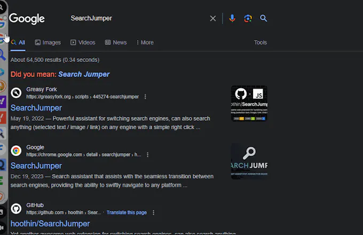Open Google Lens image search
The image size is (363, 235).
pyautogui.click(x=248, y=18)
